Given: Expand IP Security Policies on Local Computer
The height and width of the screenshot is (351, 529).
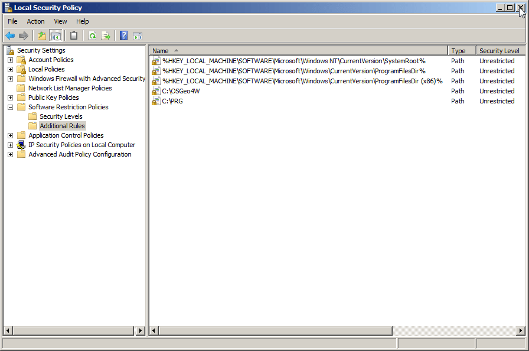Looking at the screenshot, I should [x=11, y=145].
